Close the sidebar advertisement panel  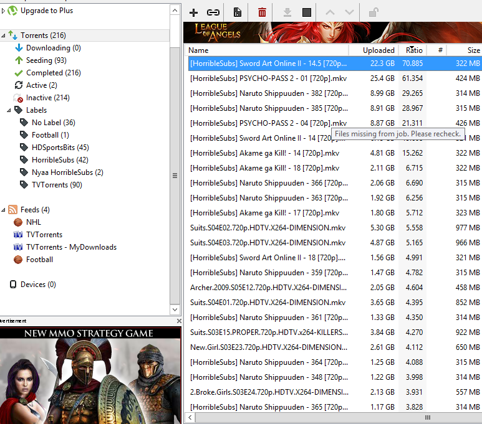tap(179, 321)
